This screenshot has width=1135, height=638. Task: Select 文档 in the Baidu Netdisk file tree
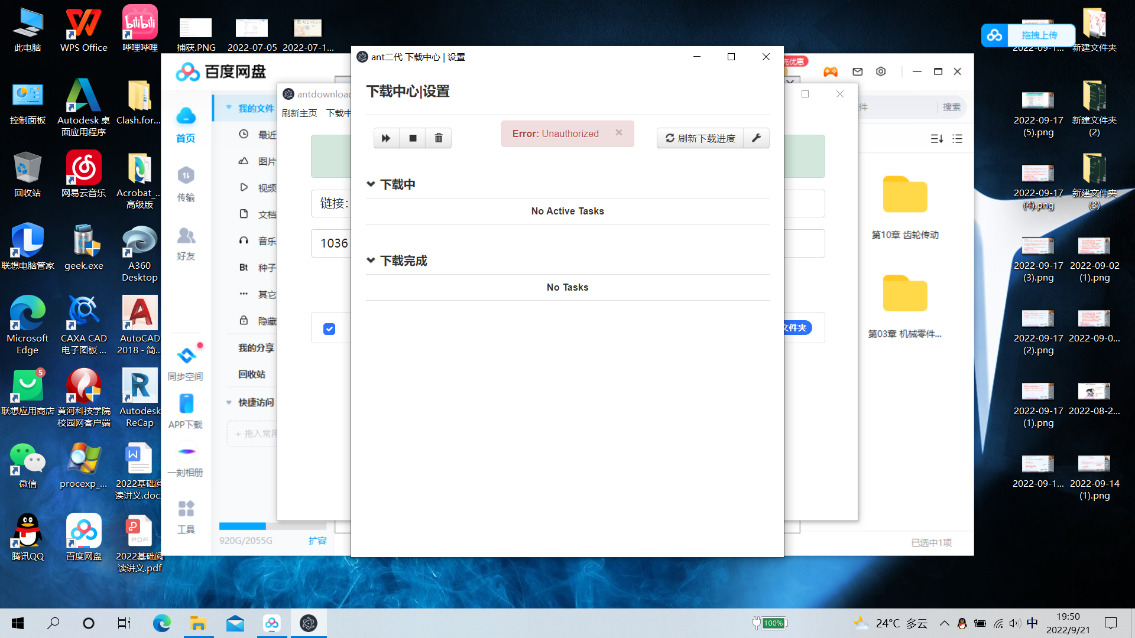267,214
